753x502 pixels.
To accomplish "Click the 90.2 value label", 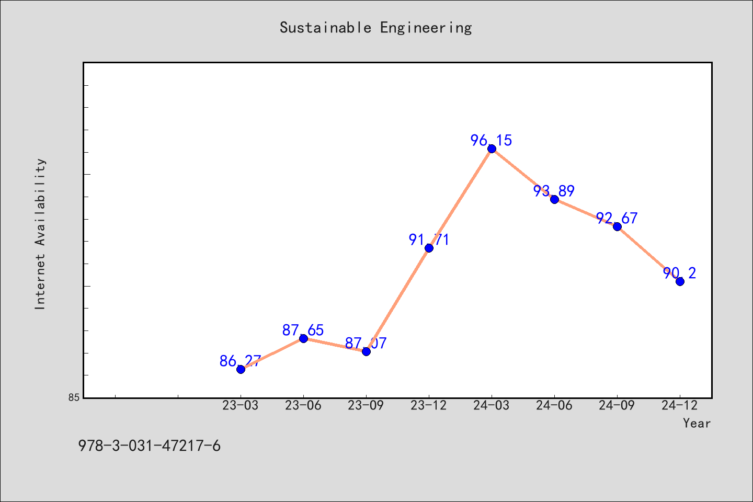I will coord(680,273).
